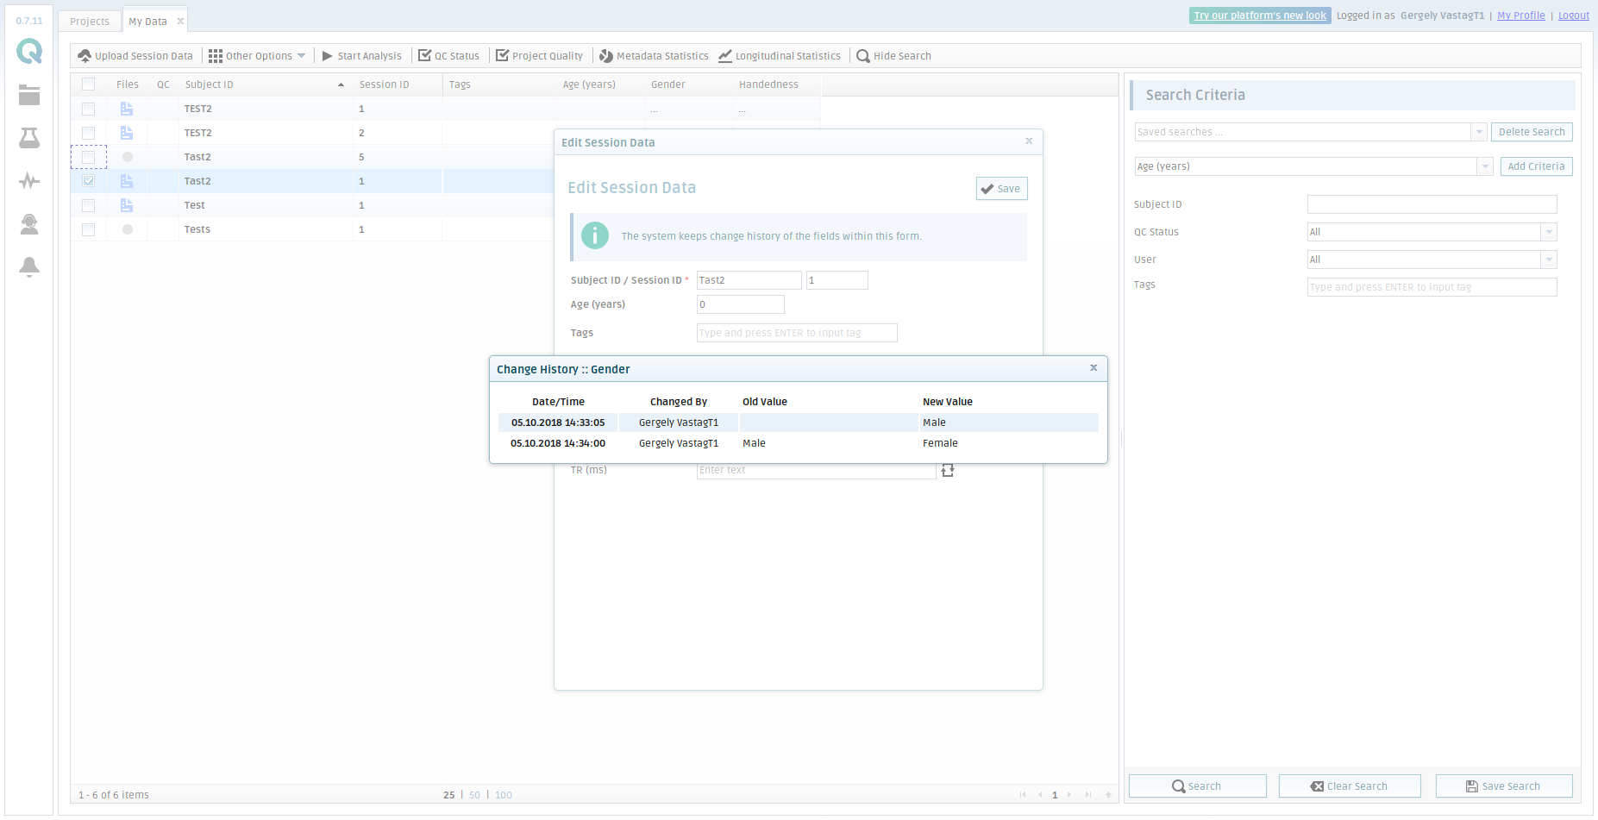
Task: Check the TEST2 session 2 row checkbox
Action: click(88, 133)
